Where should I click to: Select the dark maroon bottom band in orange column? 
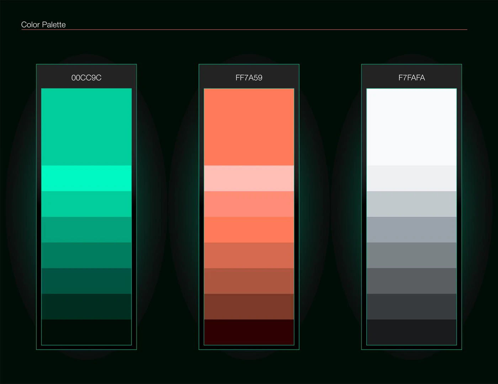pyautogui.click(x=249, y=332)
